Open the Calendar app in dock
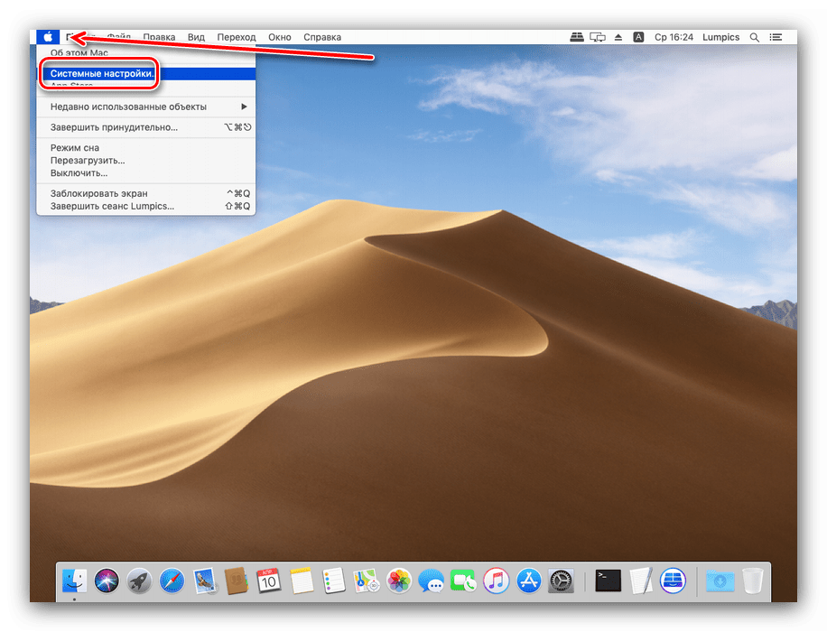 [x=268, y=580]
